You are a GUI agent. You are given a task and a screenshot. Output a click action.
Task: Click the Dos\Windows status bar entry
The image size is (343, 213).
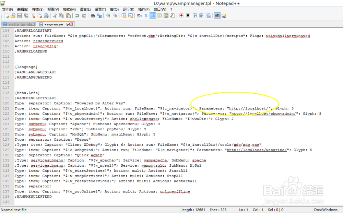pos(326,210)
